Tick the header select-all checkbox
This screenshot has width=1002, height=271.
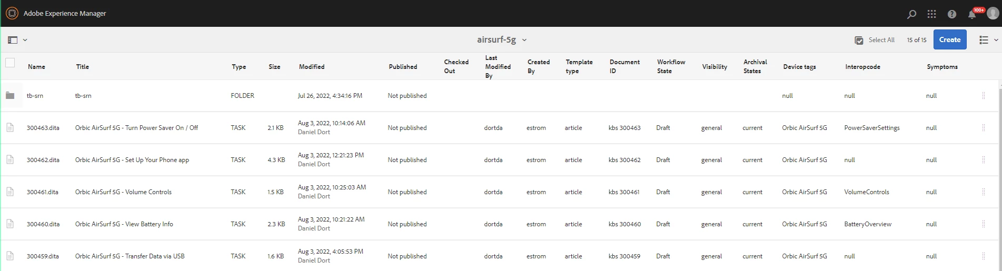10,63
